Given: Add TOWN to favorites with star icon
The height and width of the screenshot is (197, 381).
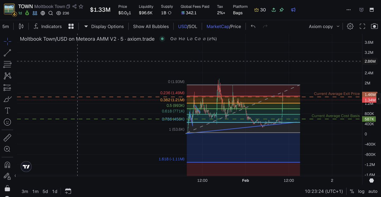Looking at the screenshot, I should pos(81,6).
